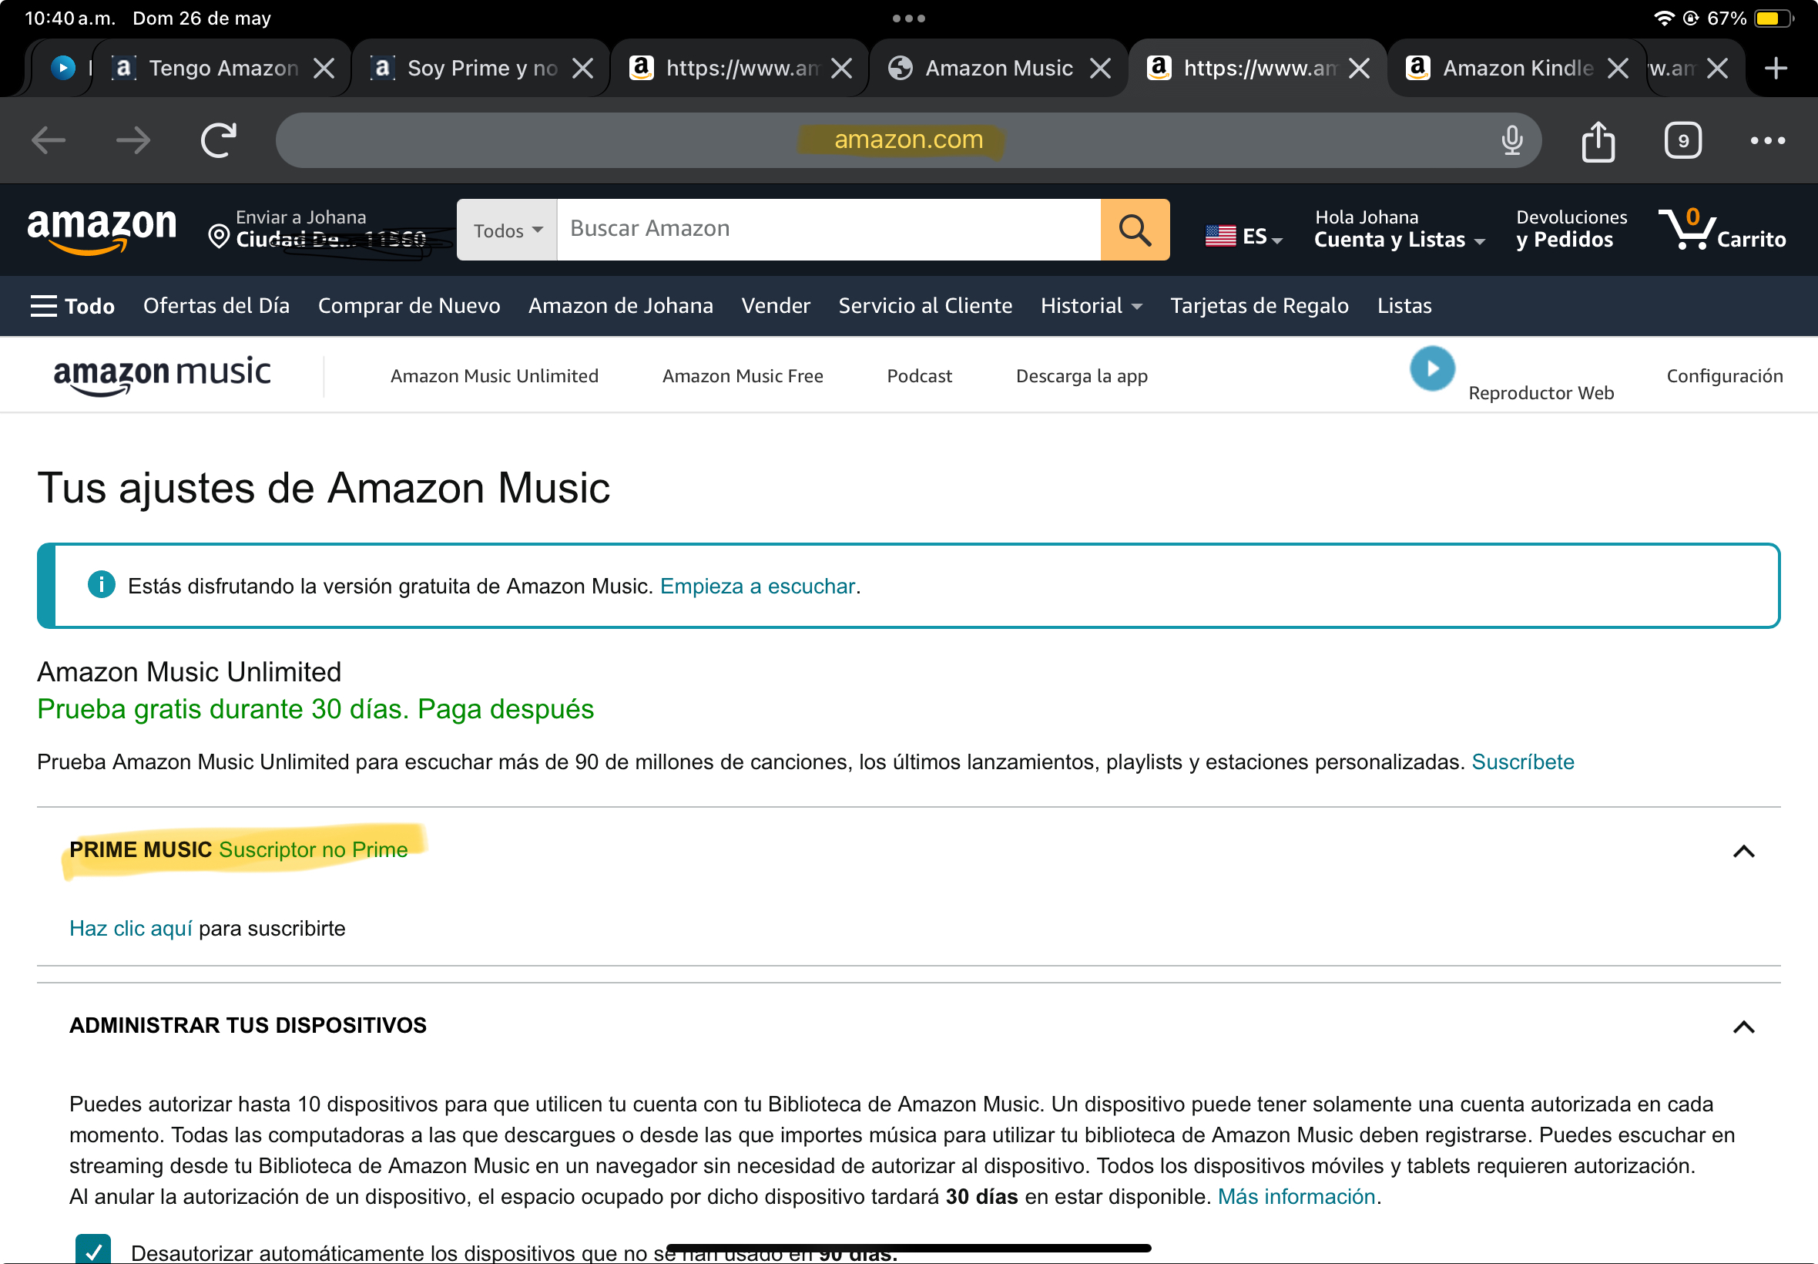Collapse the ADMINISTRAR TUS DISPOSITIVOS section
Image resolution: width=1818 pixels, height=1264 pixels.
click(x=1743, y=1027)
